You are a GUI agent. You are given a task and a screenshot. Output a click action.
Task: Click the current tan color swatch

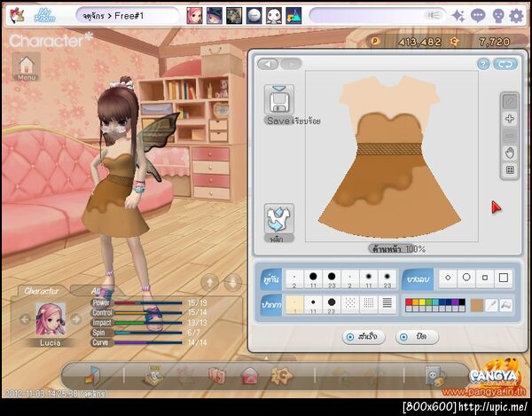[x=477, y=305]
